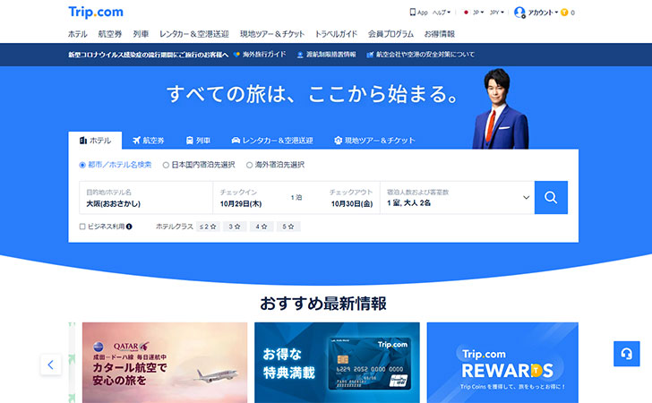652x403 pixels.
Task: Click the 目的地/ホテル名 destination field
Action: click(x=146, y=198)
